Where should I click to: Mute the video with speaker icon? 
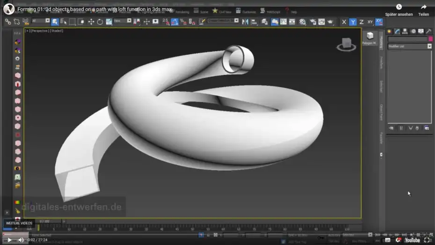(21, 240)
